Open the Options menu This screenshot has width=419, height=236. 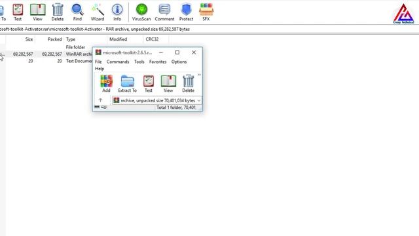click(x=179, y=62)
